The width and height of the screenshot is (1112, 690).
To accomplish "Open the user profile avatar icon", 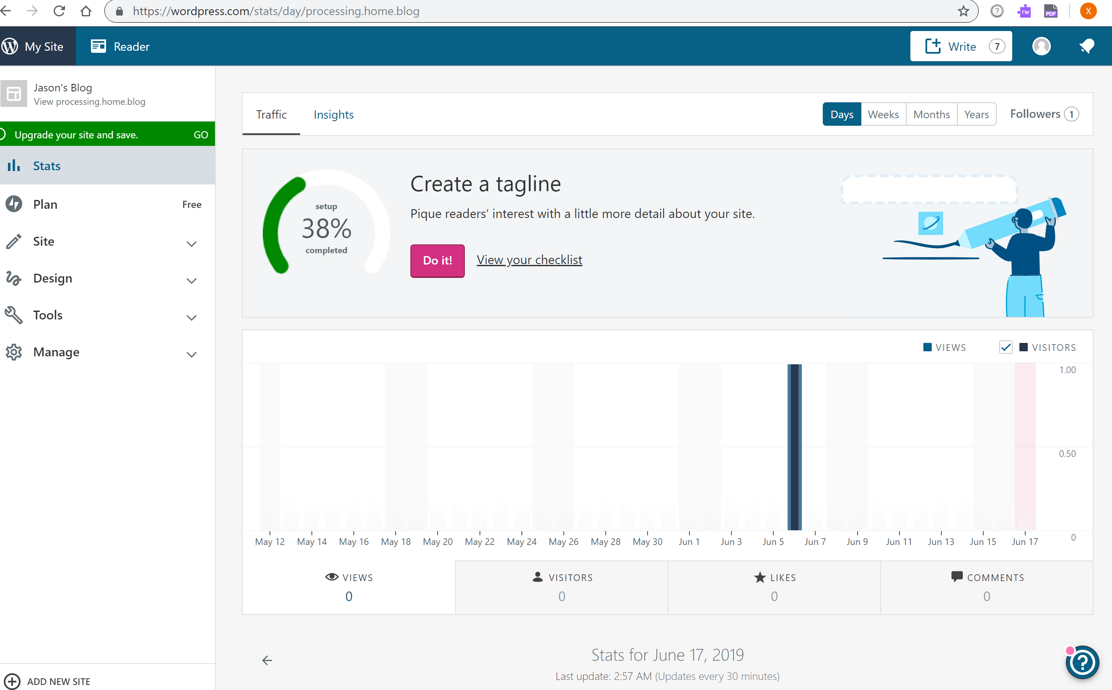I will tap(1041, 47).
